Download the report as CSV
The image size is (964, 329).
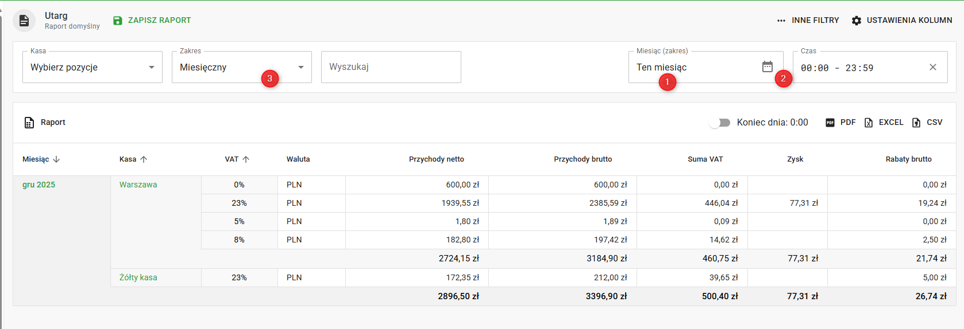927,123
